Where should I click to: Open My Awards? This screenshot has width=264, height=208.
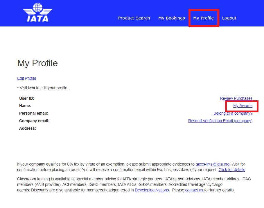pyautogui.click(x=243, y=106)
